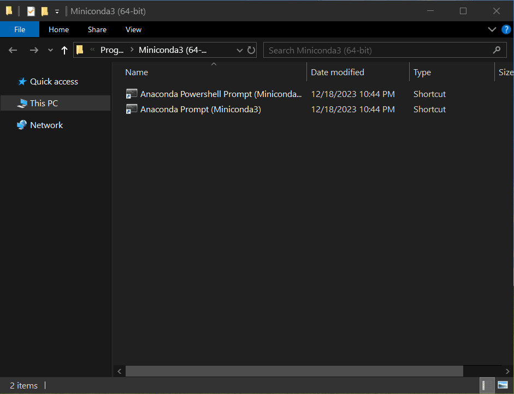Image resolution: width=514 pixels, height=394 pixels.
Task: Switch to Details view icon in status bar
Action: [487, 385]
